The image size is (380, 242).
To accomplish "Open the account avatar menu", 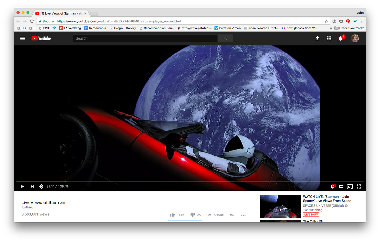I will (355, 38).
